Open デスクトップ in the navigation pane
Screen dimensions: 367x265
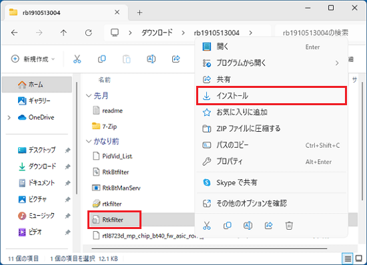point(37,150)
